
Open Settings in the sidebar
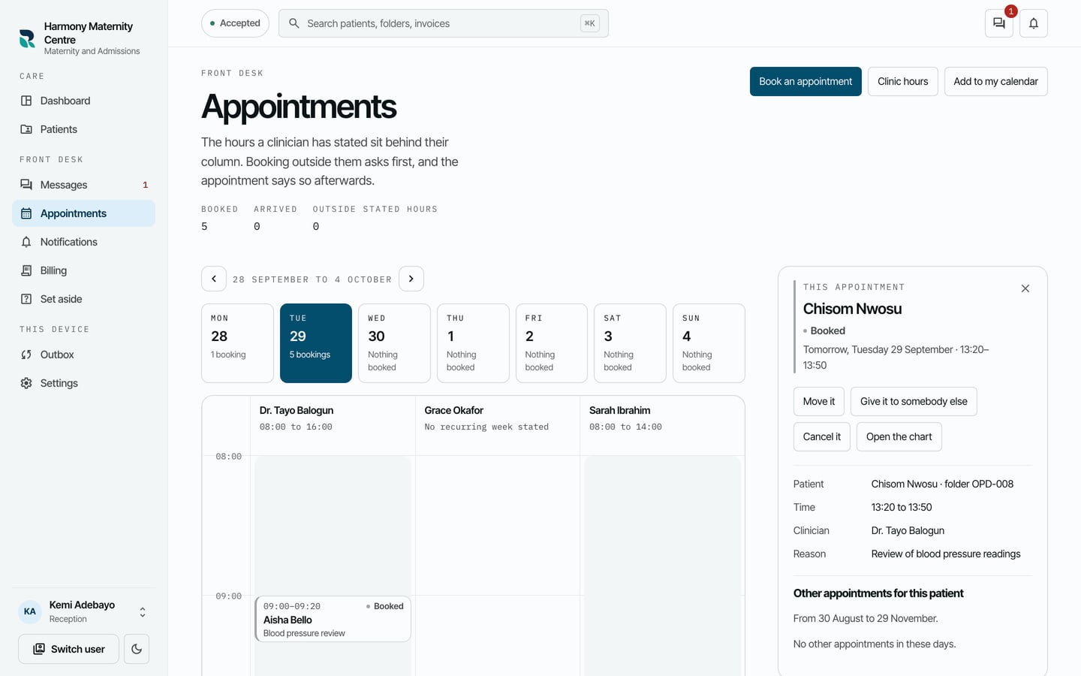click(x=83, y=383)
